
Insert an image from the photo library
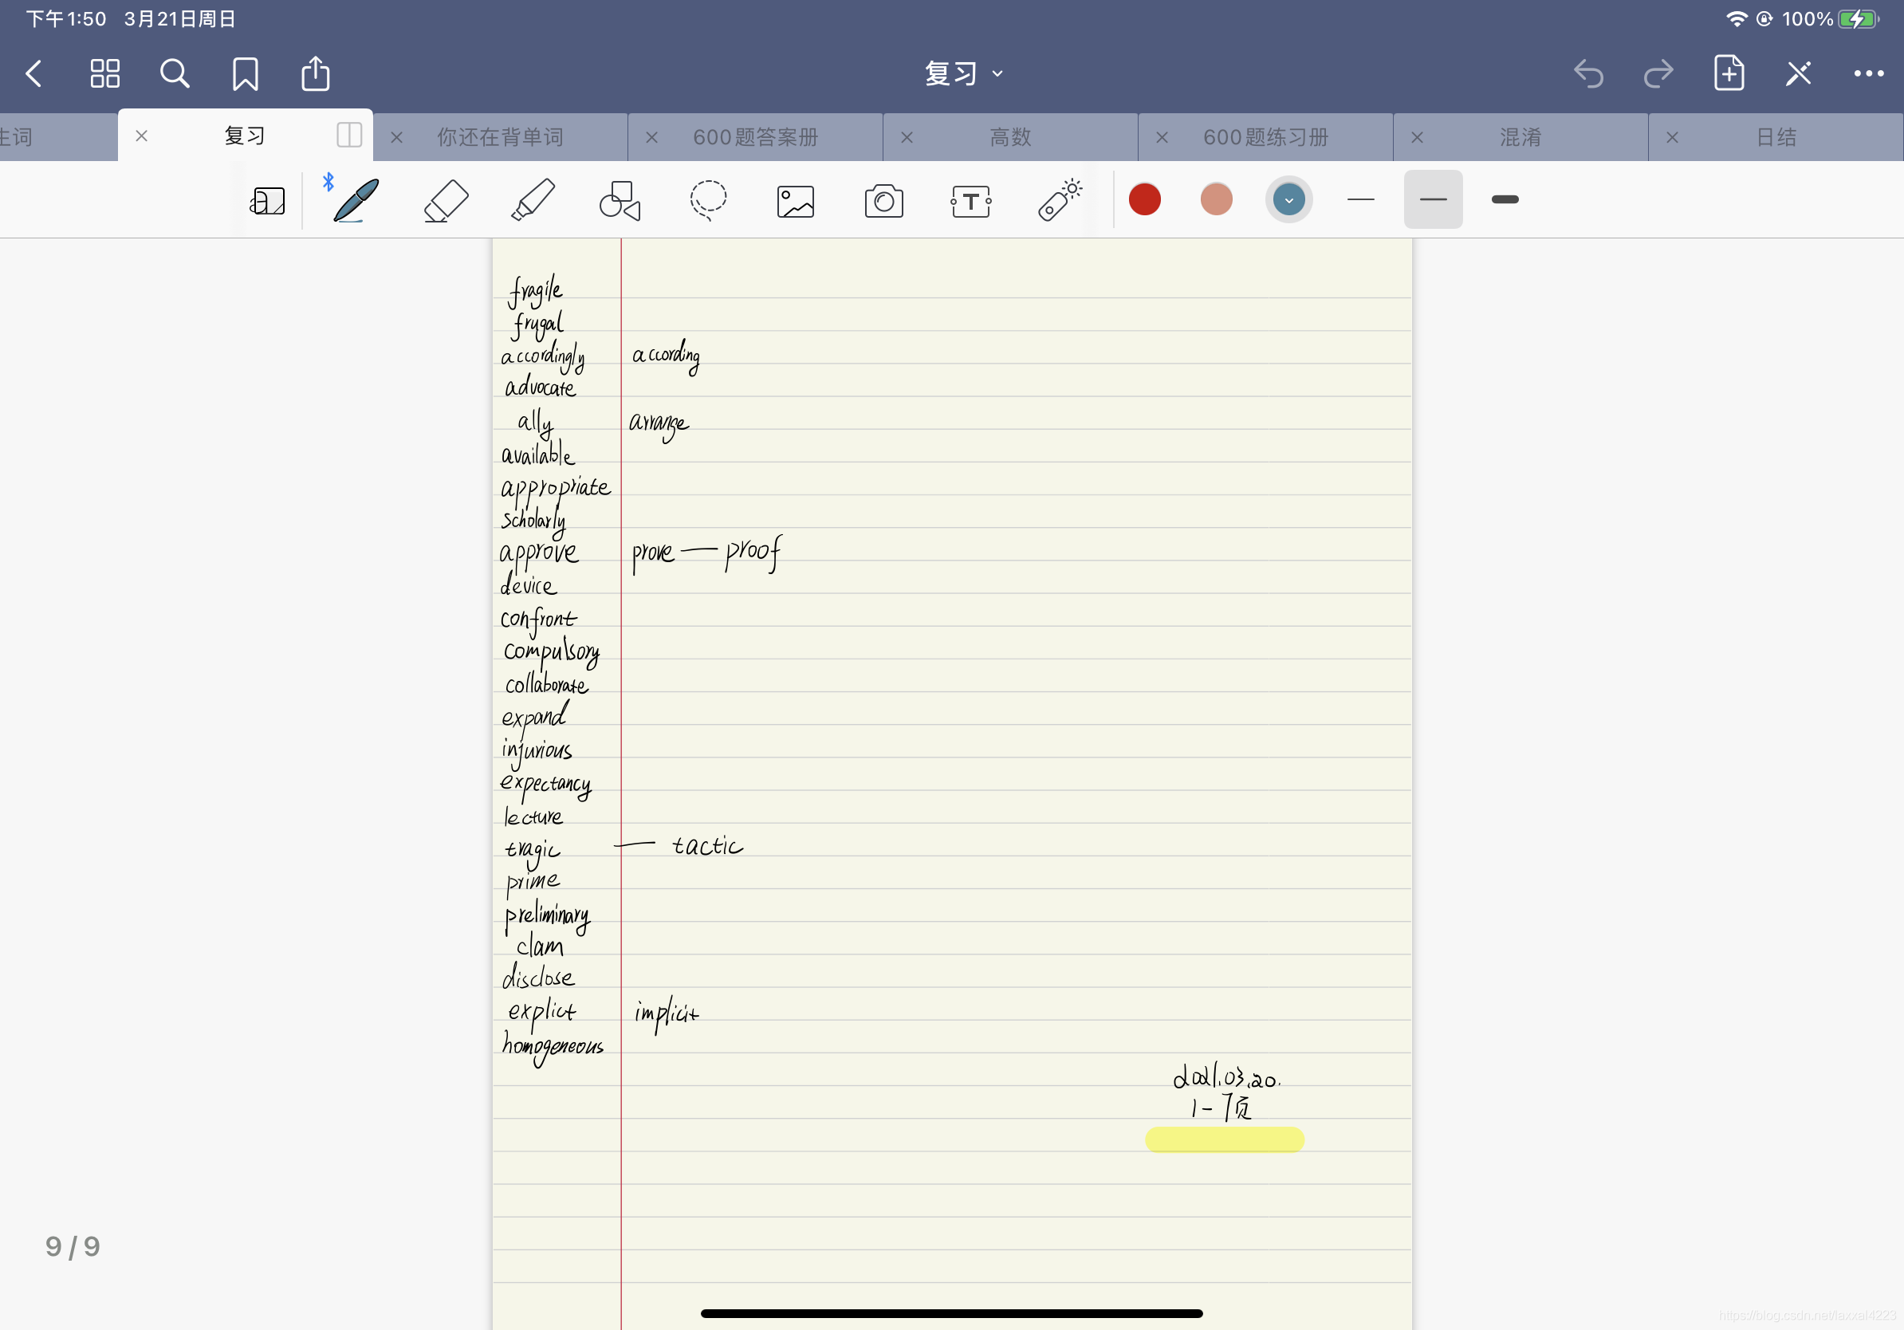796,202
